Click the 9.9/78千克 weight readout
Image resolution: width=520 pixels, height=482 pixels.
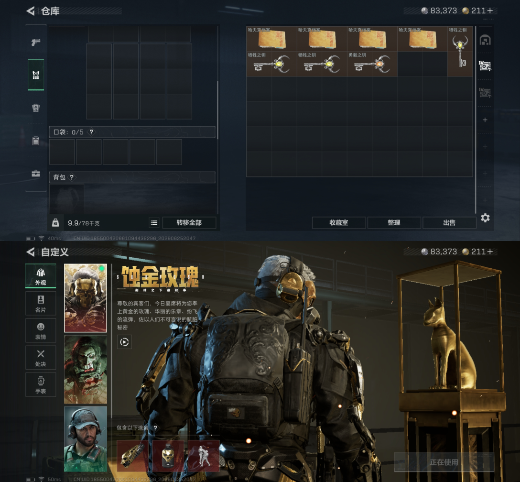84,223
